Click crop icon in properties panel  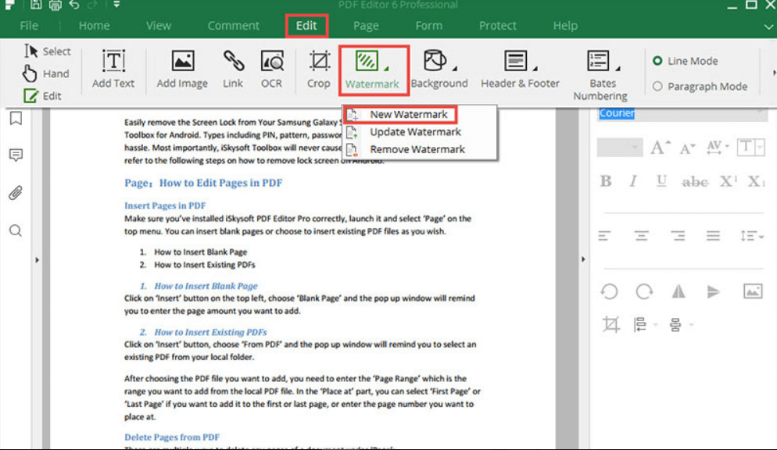click(x=610, y=325)
